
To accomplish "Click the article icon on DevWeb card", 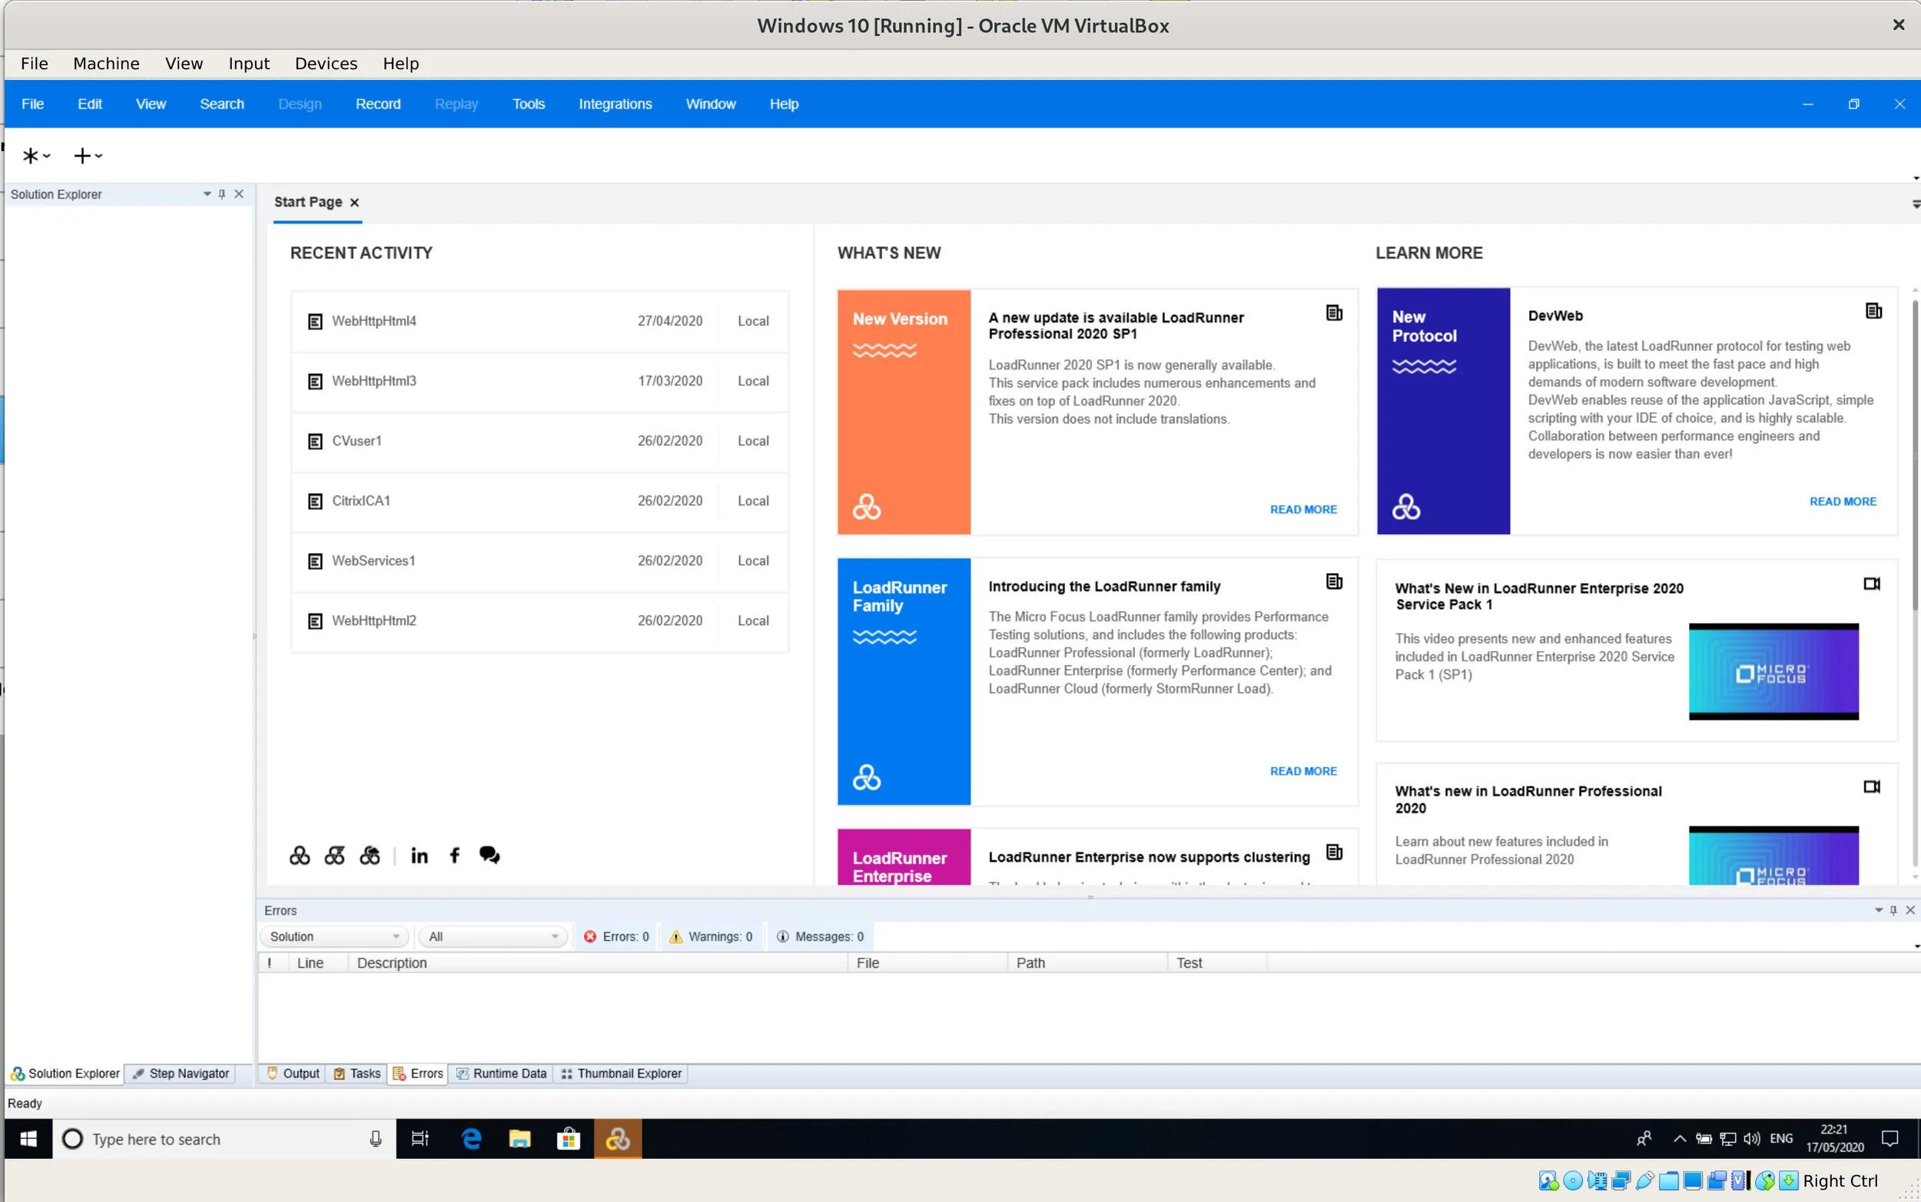I will [x=1873, y=311].
